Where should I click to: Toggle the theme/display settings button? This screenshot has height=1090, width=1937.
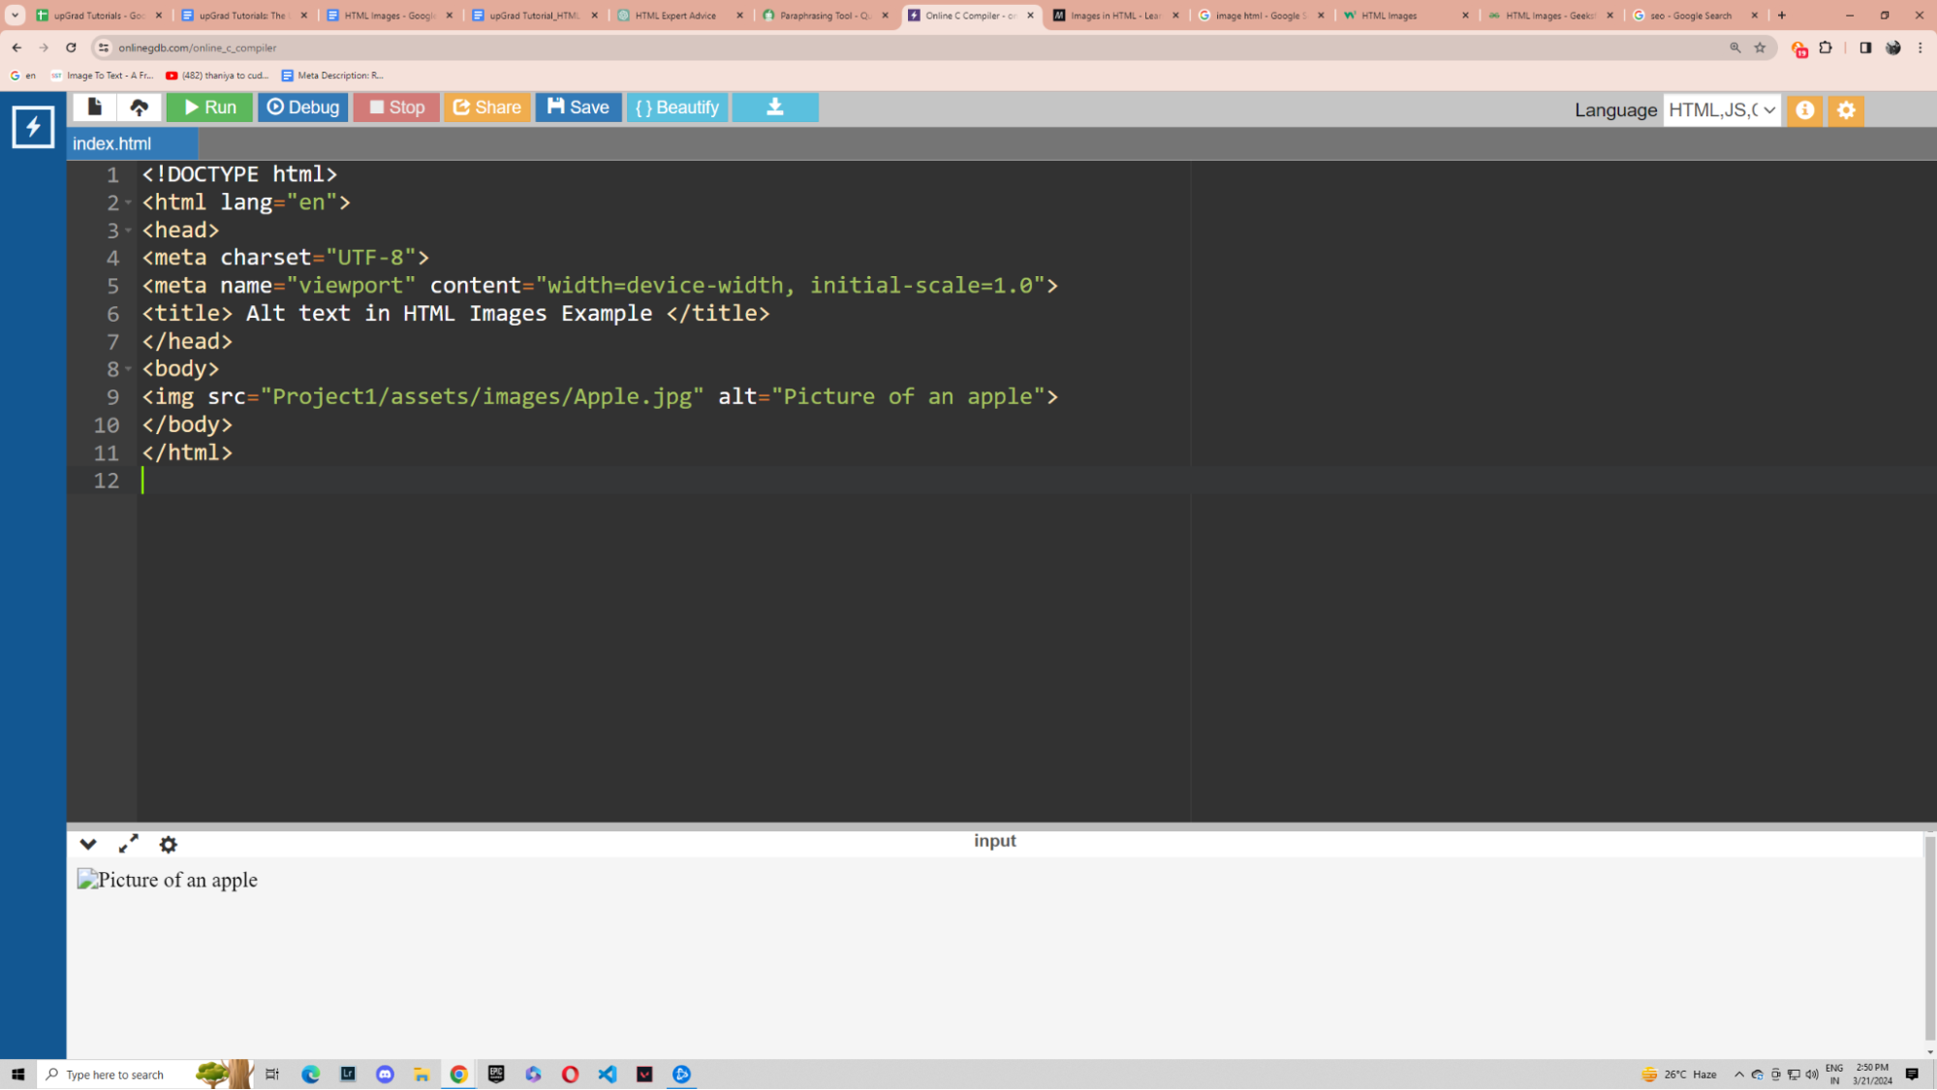coord(1847,109)
